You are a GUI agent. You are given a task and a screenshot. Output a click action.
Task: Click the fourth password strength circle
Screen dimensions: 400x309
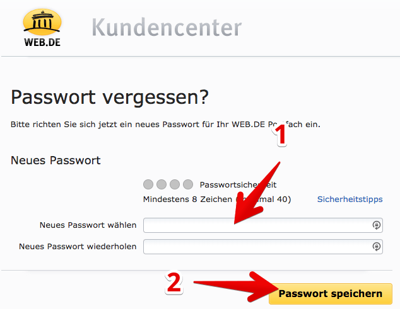188,184
